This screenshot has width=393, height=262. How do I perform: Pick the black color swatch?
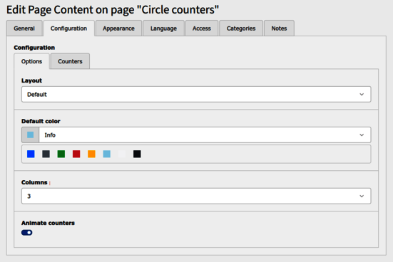pos(137,154)
